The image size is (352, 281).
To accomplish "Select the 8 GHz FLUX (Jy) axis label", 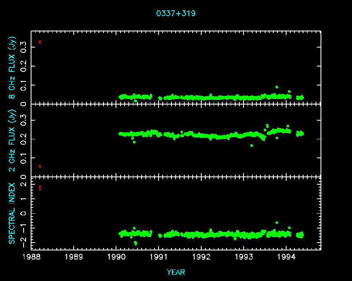I will click(x=13, y=68).
